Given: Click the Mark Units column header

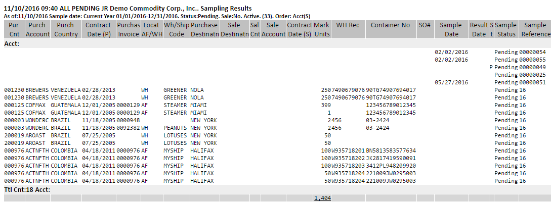Looking at the screenshot, I should [322, 30].
